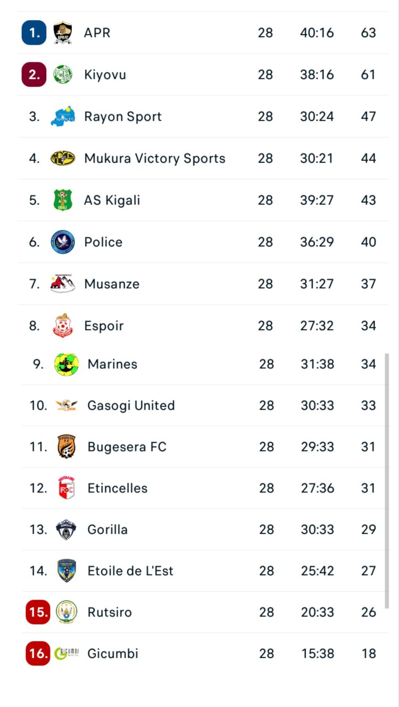Click the AS Kigali green shield logo
This screenshot has height=707, width=399.
click(63, 200)
